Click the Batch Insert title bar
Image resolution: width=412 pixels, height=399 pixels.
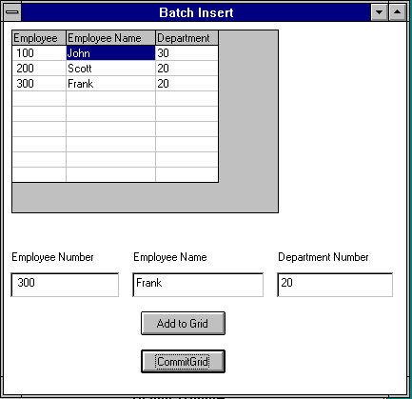[x=196, y=12]
